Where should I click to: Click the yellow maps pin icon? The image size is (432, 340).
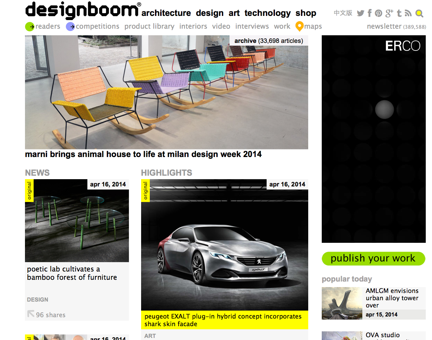coord(299,26)
